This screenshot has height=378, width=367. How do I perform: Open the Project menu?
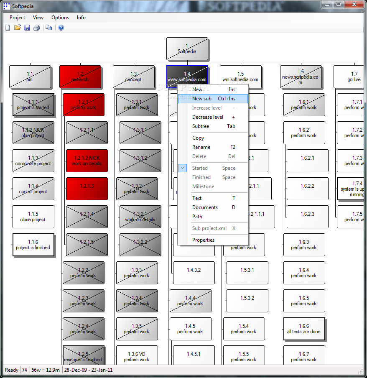click(x=18, y=18)
